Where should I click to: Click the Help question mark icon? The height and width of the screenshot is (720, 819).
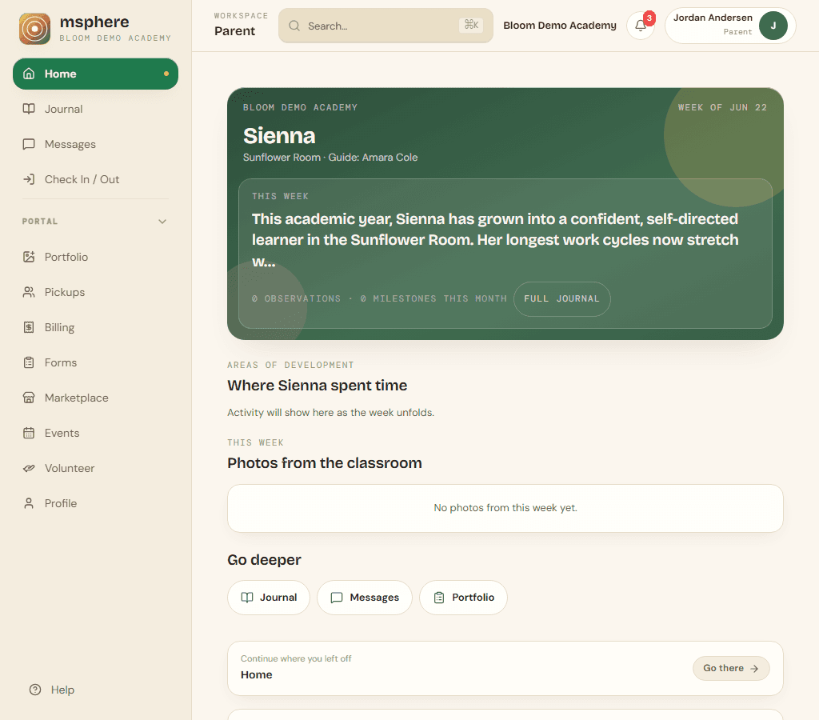pyautogui.click(x=35, y=690)
